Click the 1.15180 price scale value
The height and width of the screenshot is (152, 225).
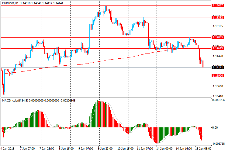point(217,26)
